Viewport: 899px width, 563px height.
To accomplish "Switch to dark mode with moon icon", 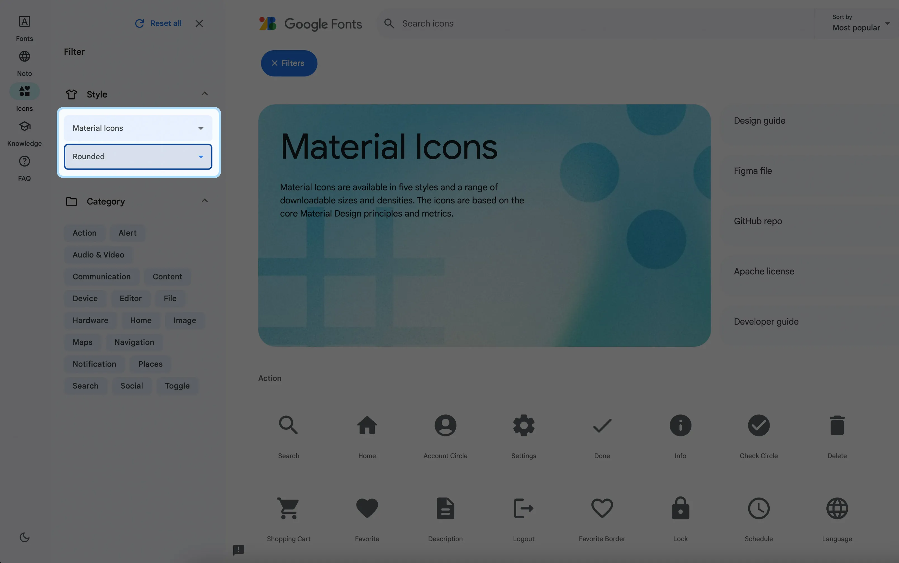I will coord(24,537).
